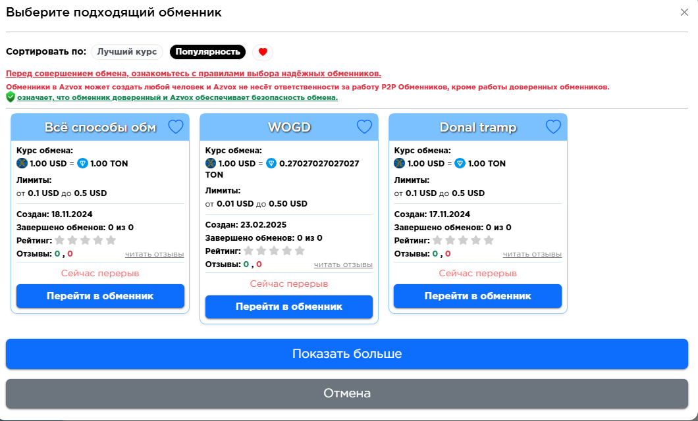This screenshot has height=421, width=698.
Task: Open Donal tramp exchanger via Перейти в обменник
Action: pos(477,296)
